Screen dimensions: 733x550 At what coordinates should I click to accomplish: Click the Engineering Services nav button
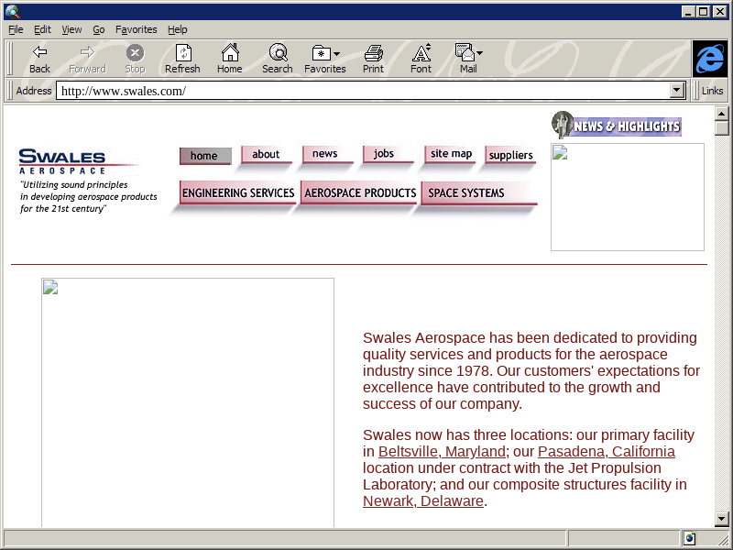tap(238, 193)
